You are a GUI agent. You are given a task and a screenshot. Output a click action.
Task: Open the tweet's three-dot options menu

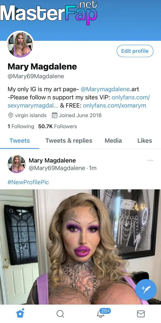click(x=150, y=160)
